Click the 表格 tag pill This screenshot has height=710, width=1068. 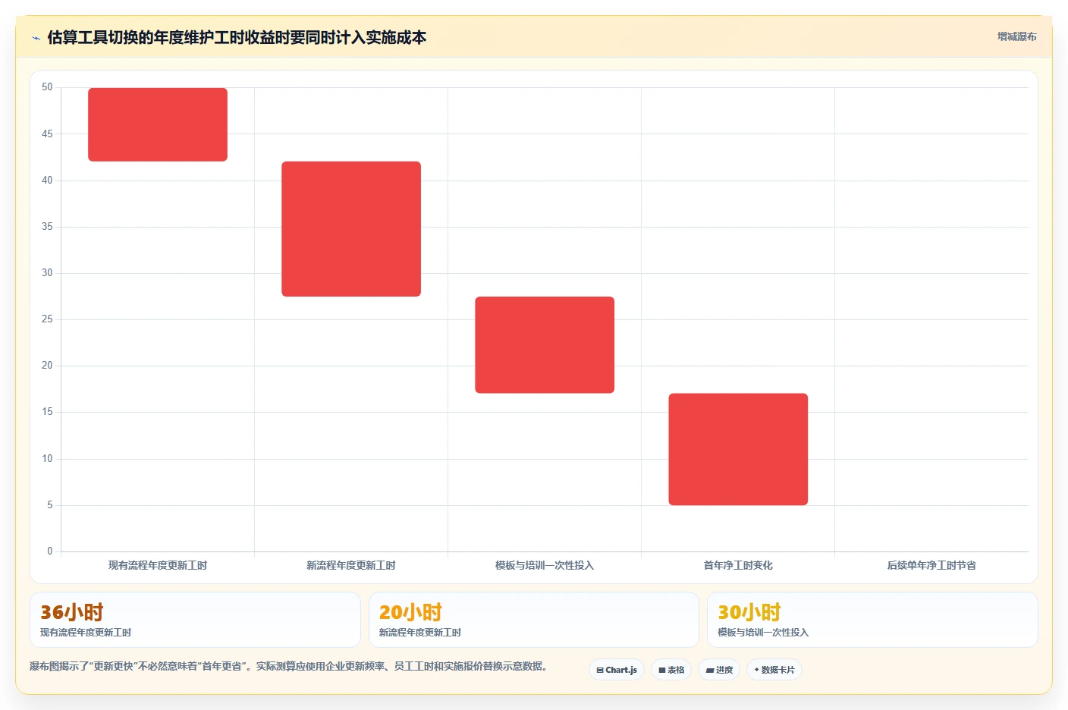(671, 670)
